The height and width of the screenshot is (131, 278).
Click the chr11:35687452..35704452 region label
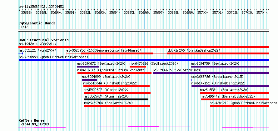pos(41,7)
